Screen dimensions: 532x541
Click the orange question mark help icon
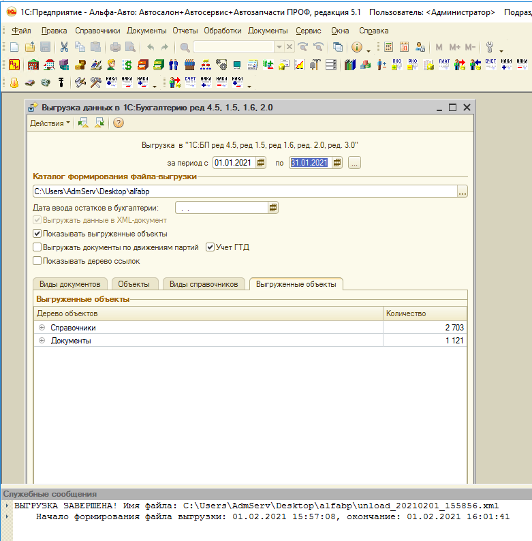point(119,123)
